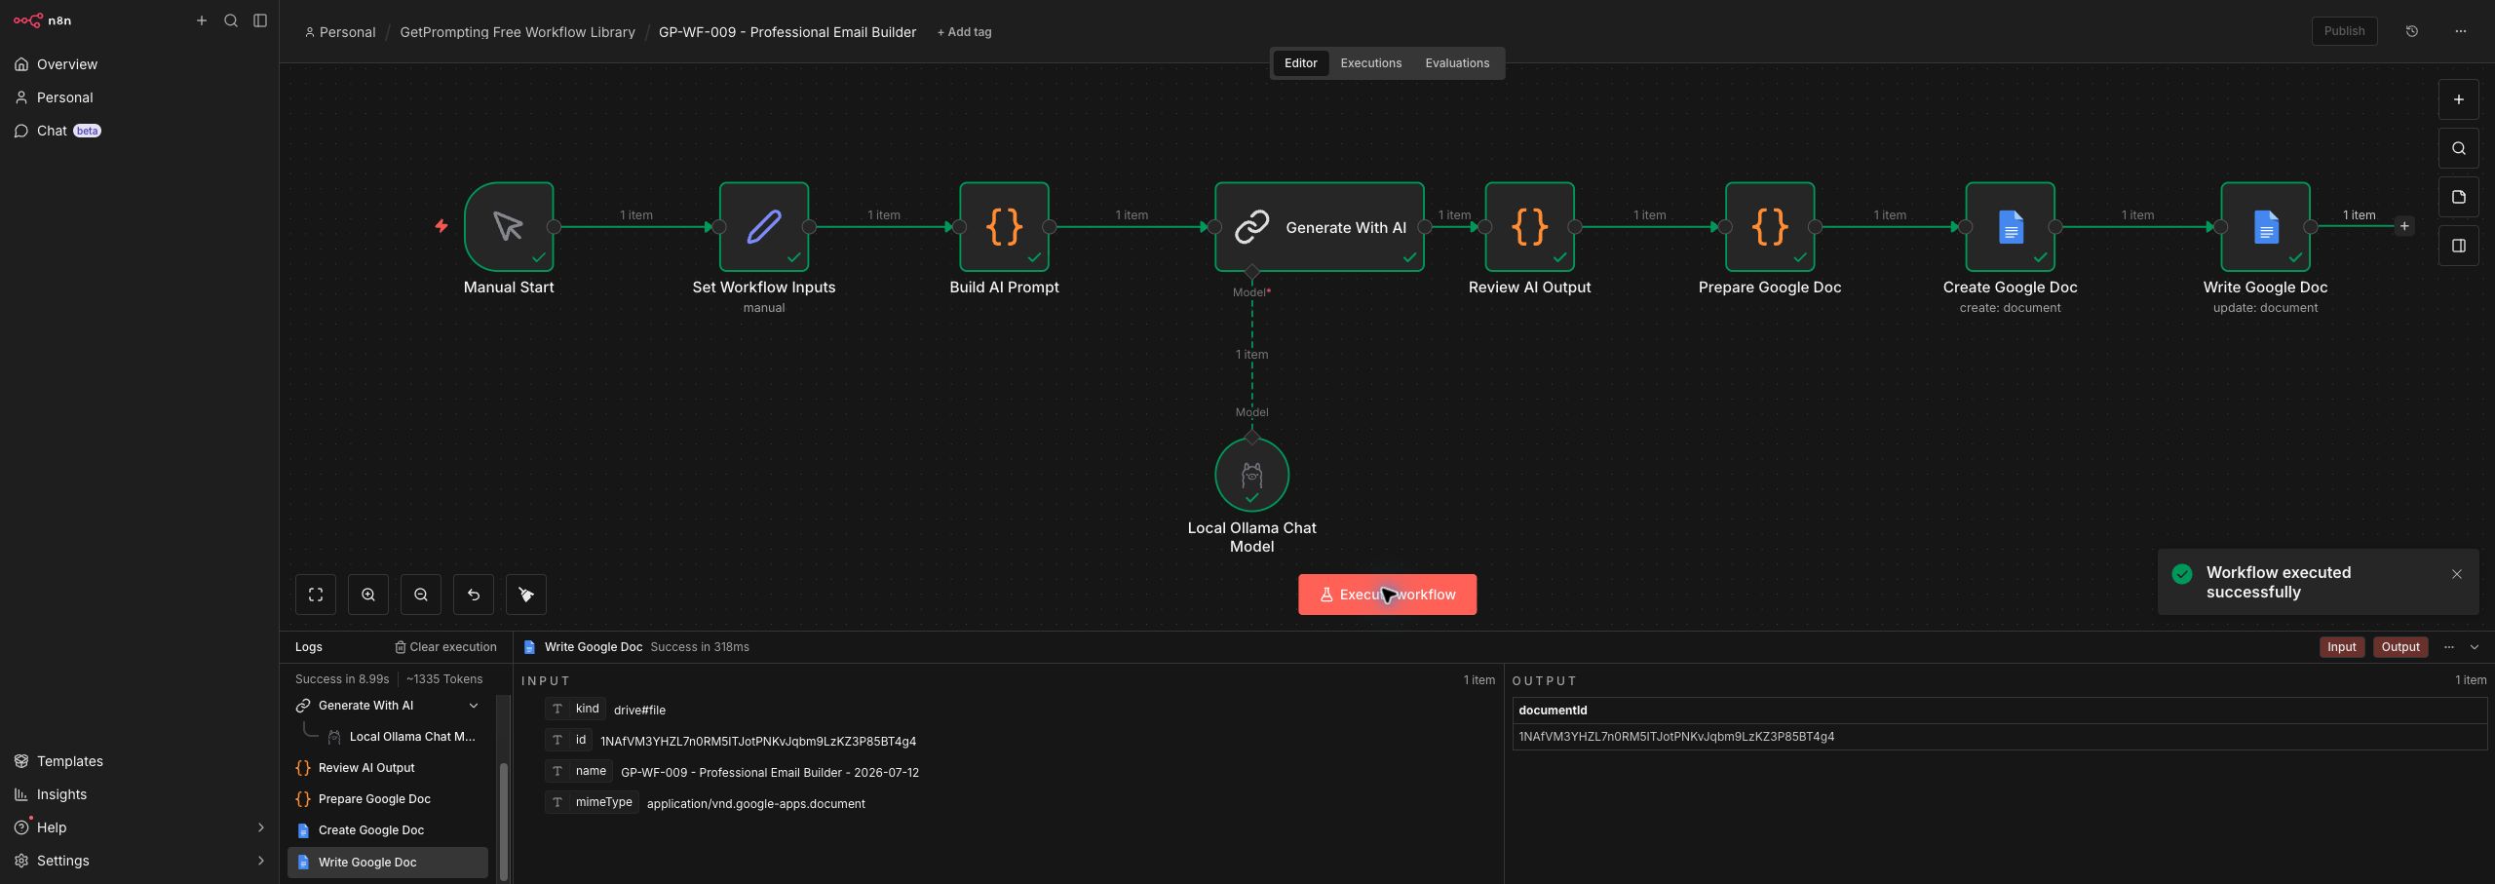
Task: Undo with the reset zoom arrow icon
Action: tap(474, 595)
